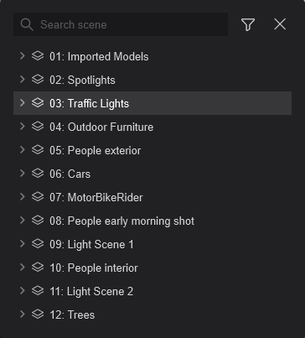The width and height of the screenshot is (305, 338).
Task: Expand the 03: Traffic Lights layer
Action: pyautogui.click(x=23, y=103)
